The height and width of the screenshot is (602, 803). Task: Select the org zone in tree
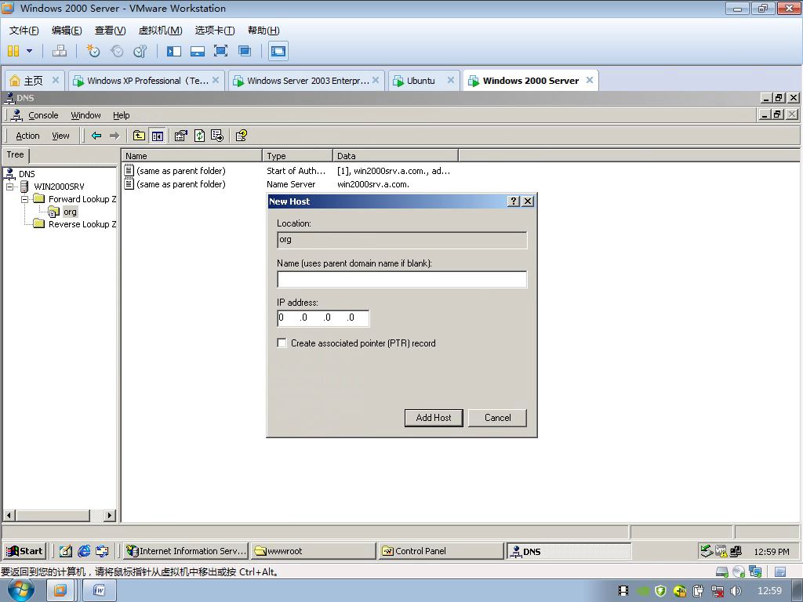tap(70, 212)
